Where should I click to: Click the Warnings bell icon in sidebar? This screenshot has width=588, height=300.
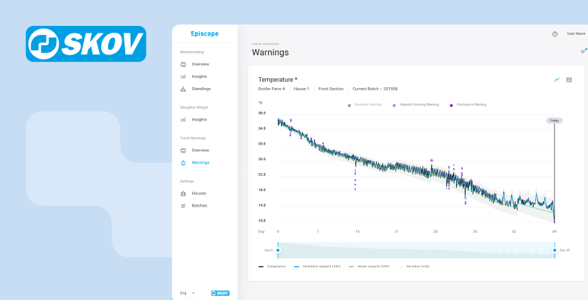(x=183, y=163)
